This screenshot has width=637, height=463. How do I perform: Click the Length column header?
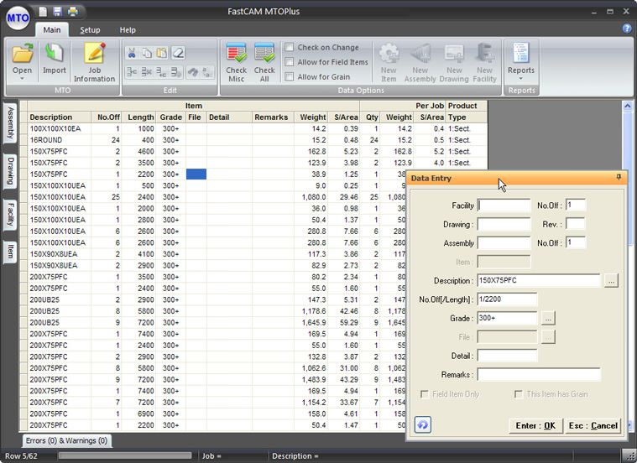point(138,117)
